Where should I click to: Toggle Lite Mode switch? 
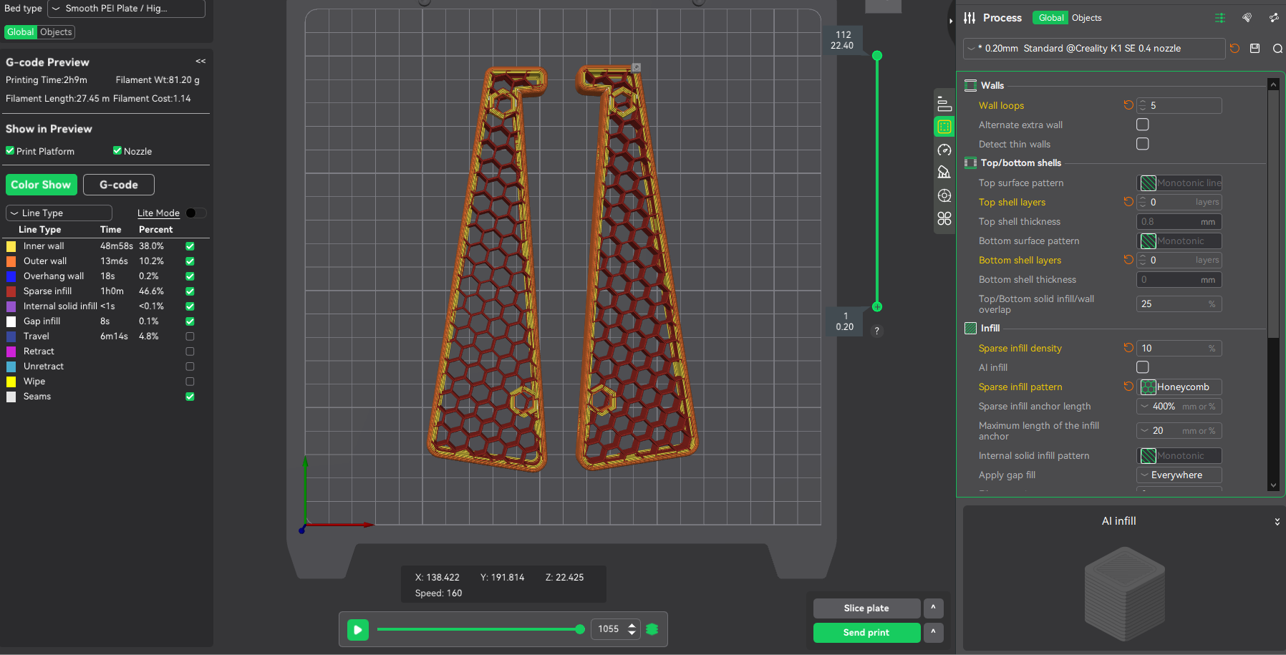point(195,213)
